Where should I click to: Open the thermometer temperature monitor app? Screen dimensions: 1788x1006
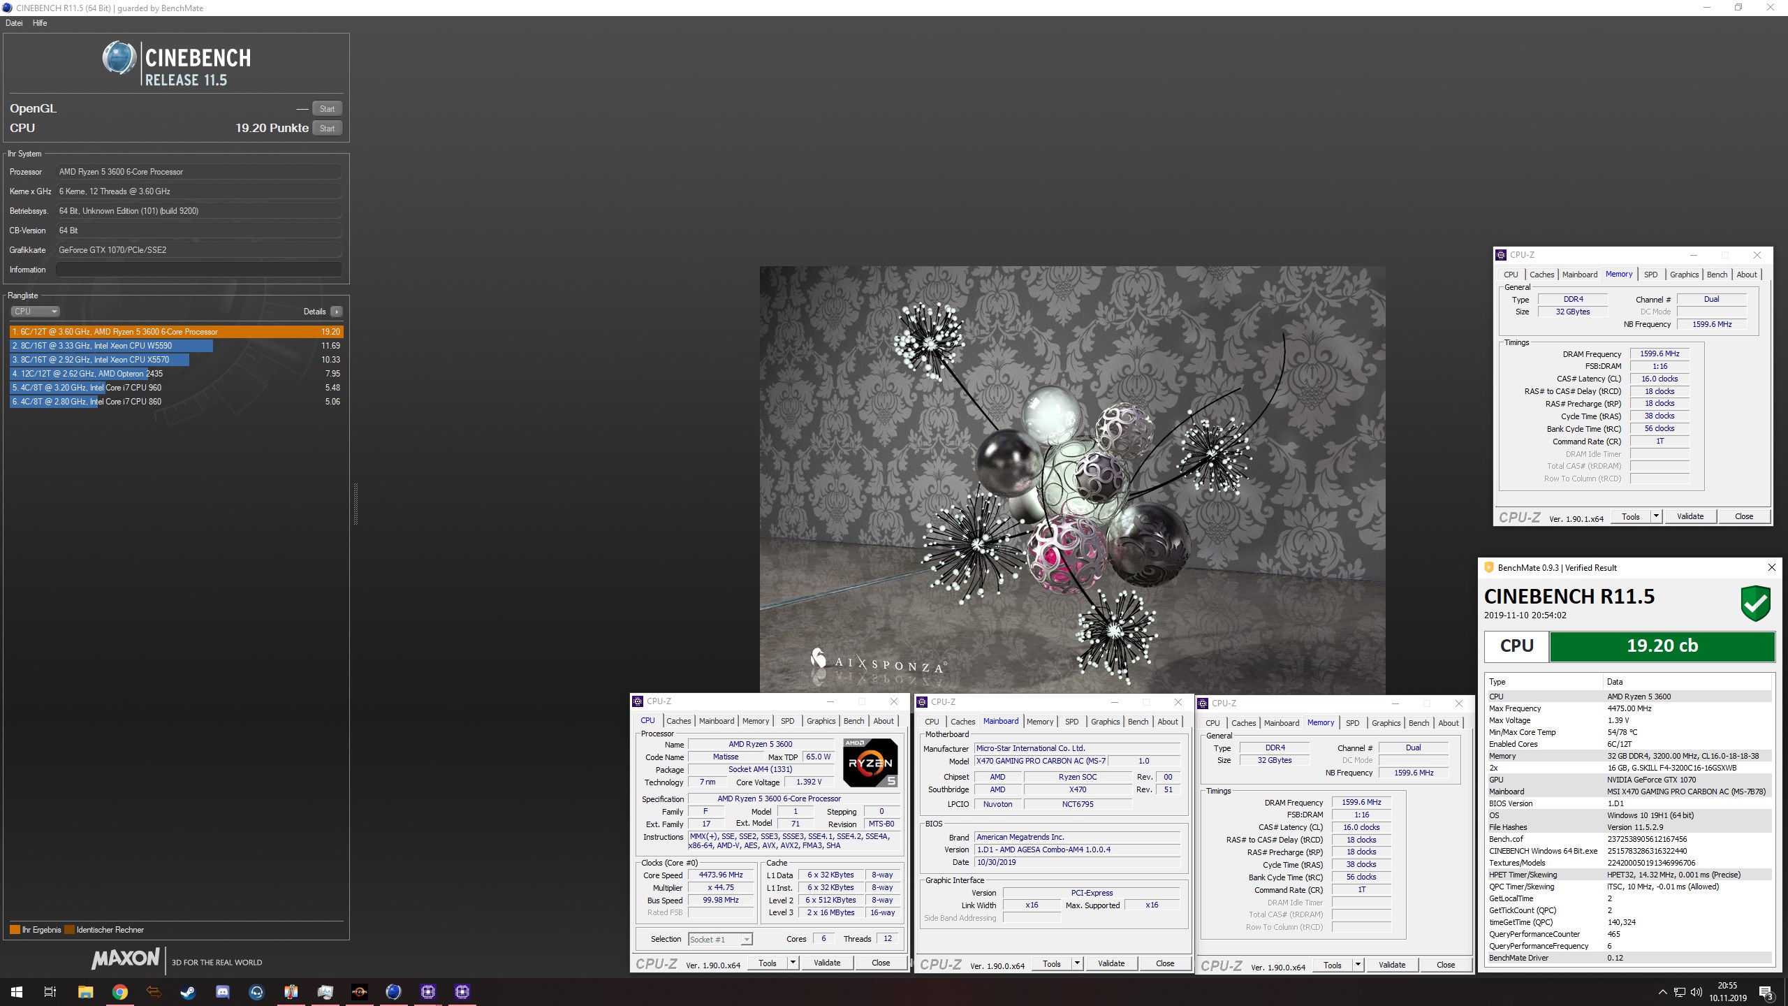[291, 991]
